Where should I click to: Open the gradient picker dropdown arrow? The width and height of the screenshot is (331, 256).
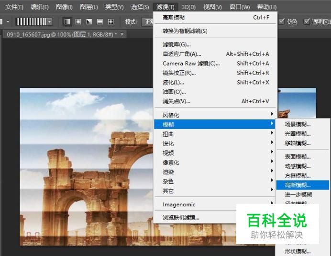point(50,21)
